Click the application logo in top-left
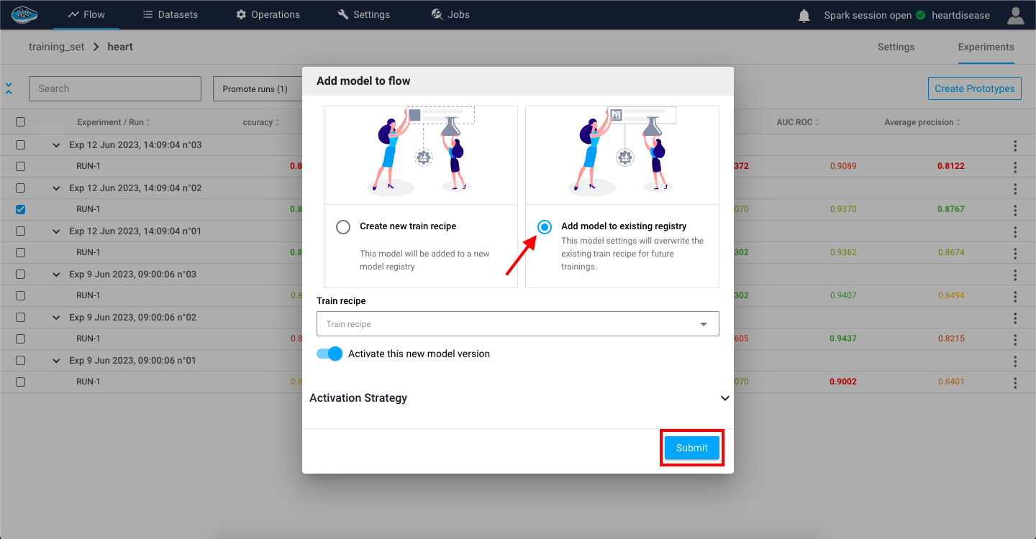The height and width of the screenshot is (539, 1036). pyautogui.click(x=25, y=14)
